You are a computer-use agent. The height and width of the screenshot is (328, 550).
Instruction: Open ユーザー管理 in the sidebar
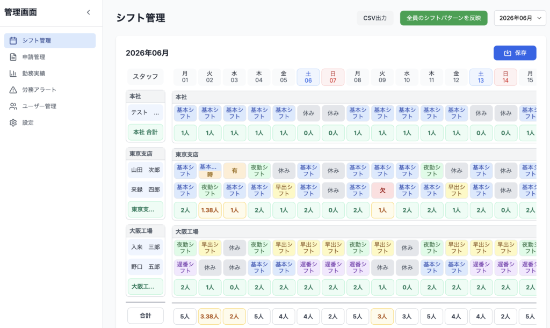coord(50,106)
